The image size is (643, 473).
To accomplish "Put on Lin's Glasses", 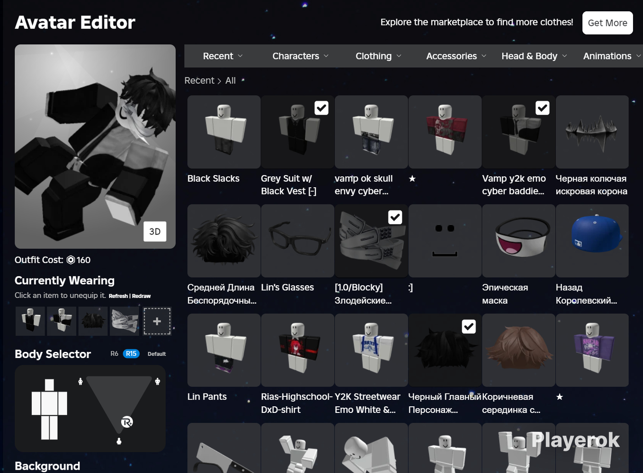I will coord(298,241).
